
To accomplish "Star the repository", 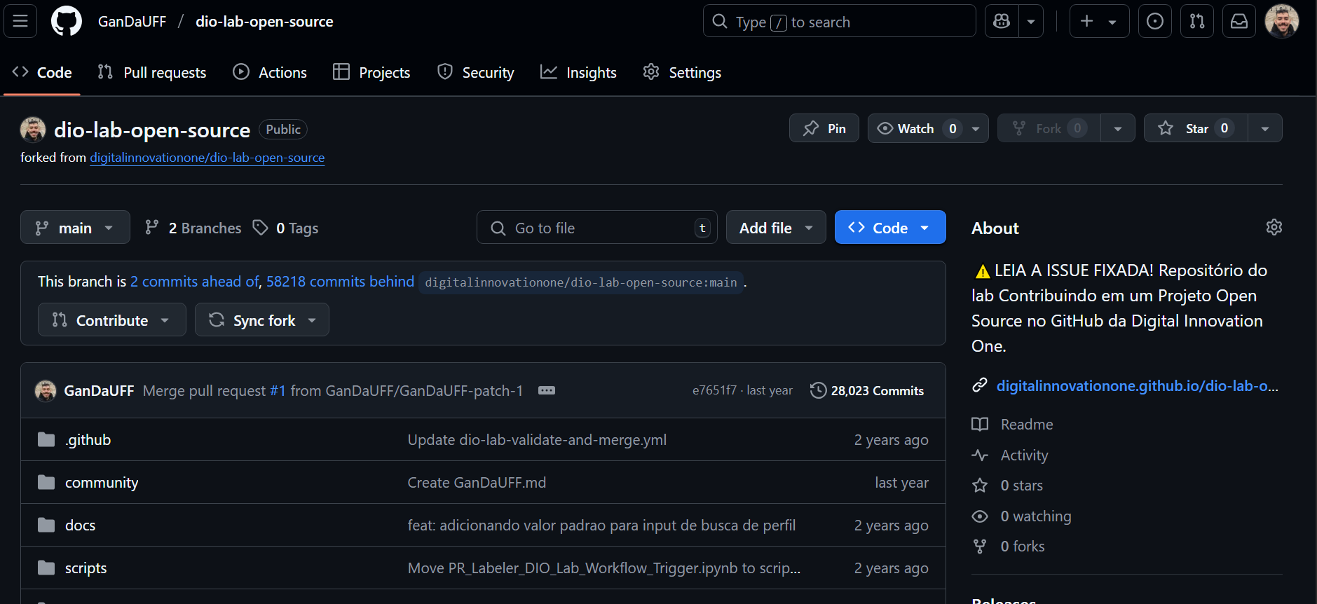I will 1196,128.
